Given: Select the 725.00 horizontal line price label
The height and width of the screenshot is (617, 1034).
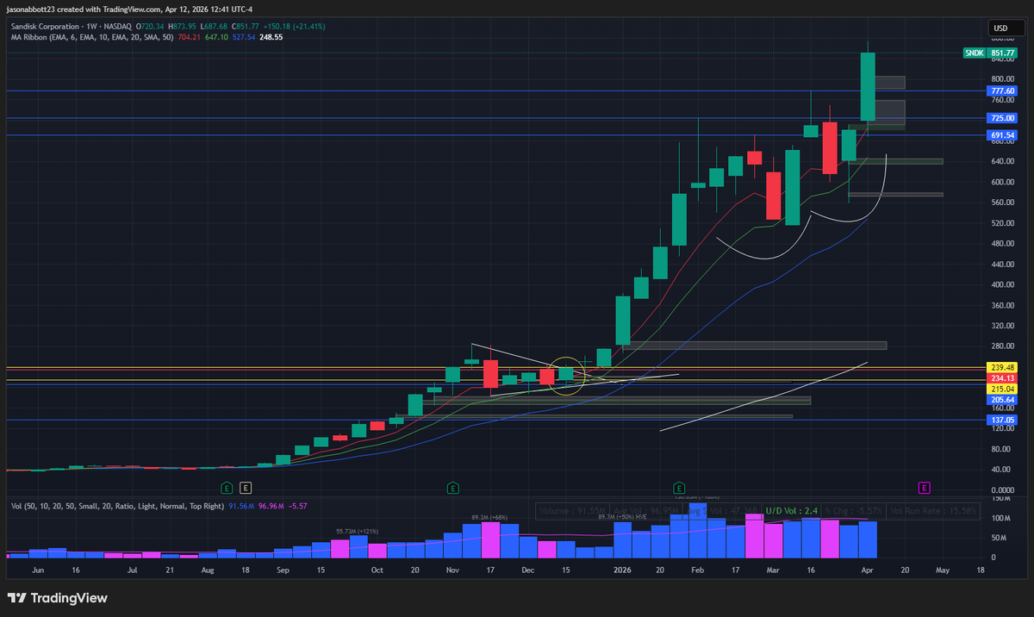Looking at the screenshot, I should pos(1002,118).
